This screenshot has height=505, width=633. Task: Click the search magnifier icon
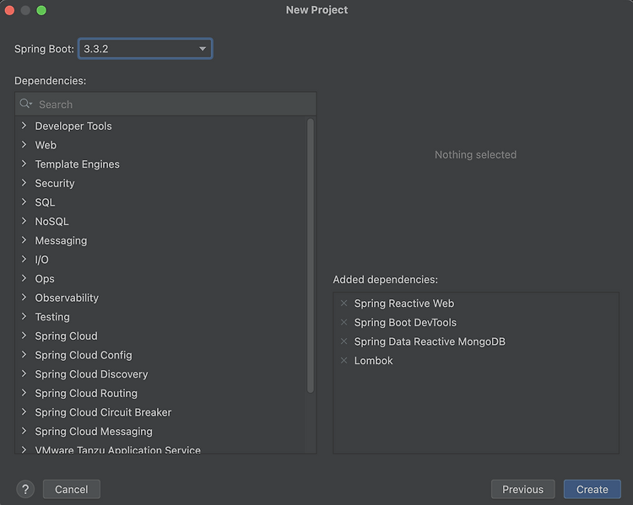point(25,104)
